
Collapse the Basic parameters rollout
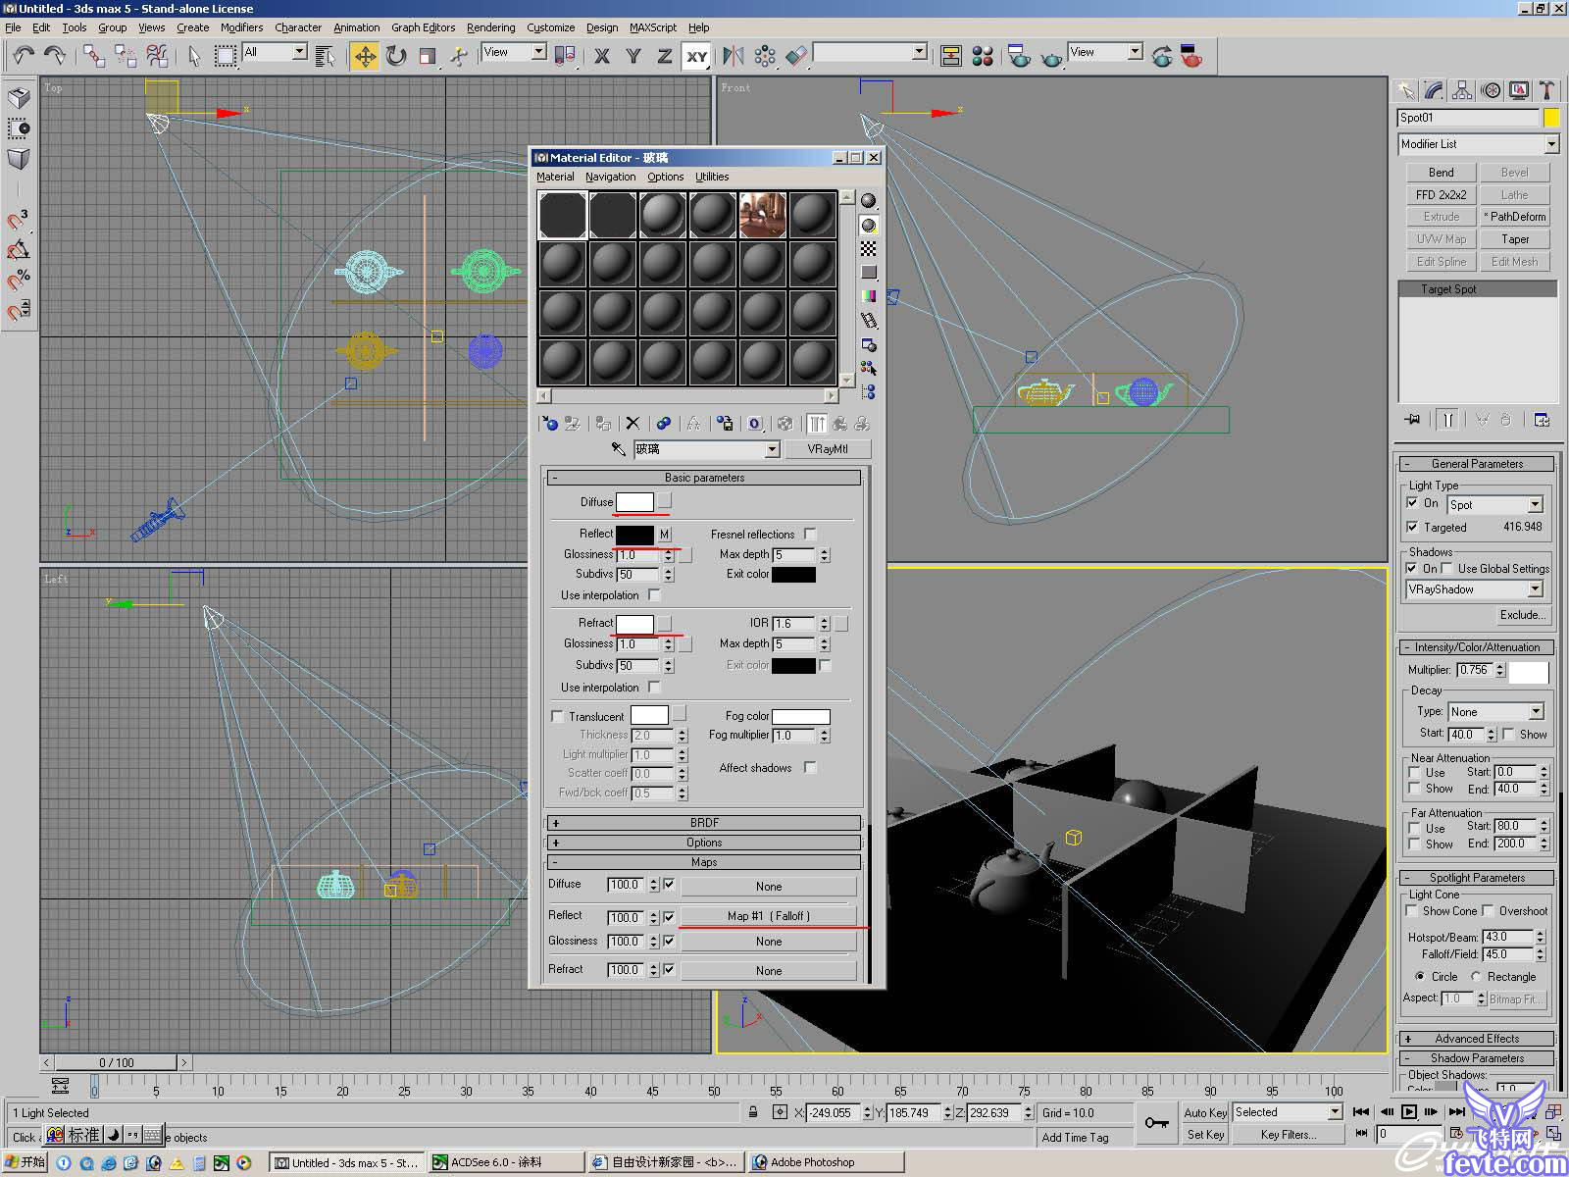pos(704,478)
